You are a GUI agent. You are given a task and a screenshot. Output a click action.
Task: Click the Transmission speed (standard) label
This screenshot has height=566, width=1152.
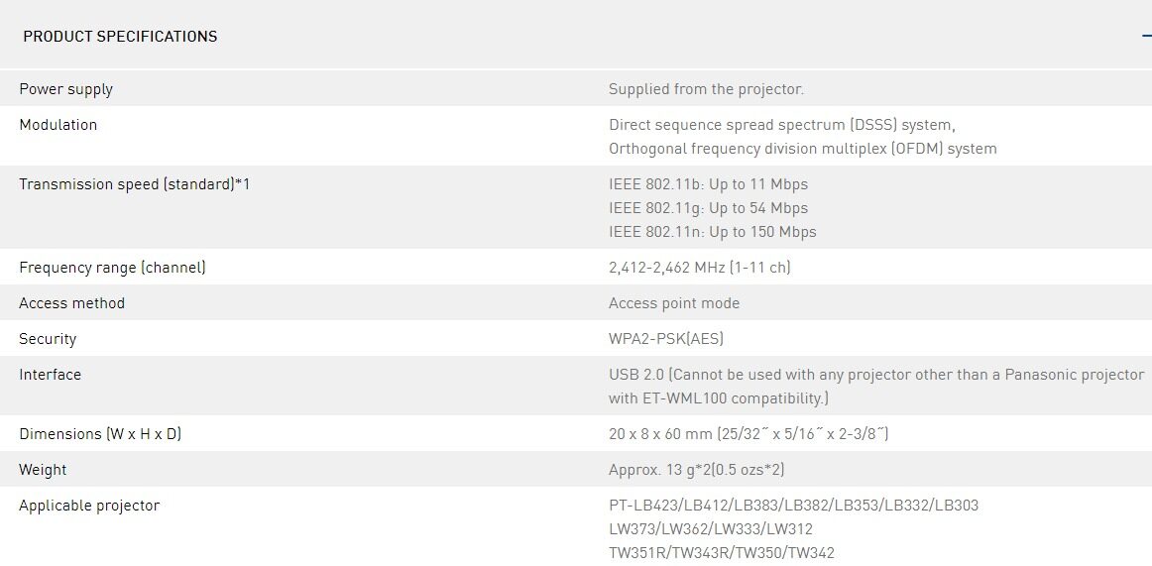[134, 184]
